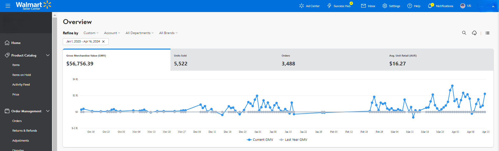Open the All Brands dropdown

click(168, 33)
